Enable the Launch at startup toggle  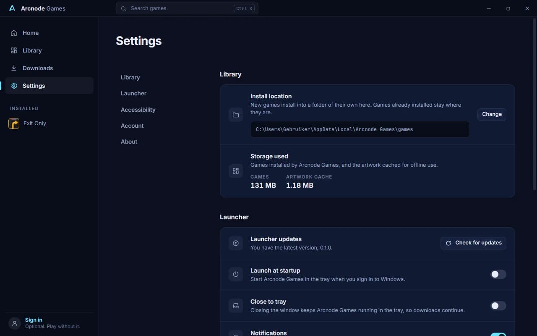(498, 274)
